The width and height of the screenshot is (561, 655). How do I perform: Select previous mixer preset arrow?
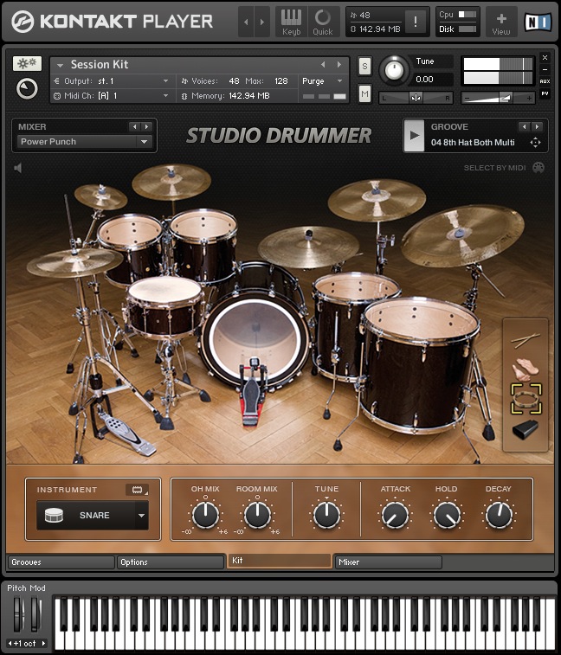pyautogui.click(x=134, y=126)
